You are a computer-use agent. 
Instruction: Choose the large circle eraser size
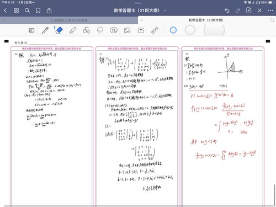coord(214,30)
